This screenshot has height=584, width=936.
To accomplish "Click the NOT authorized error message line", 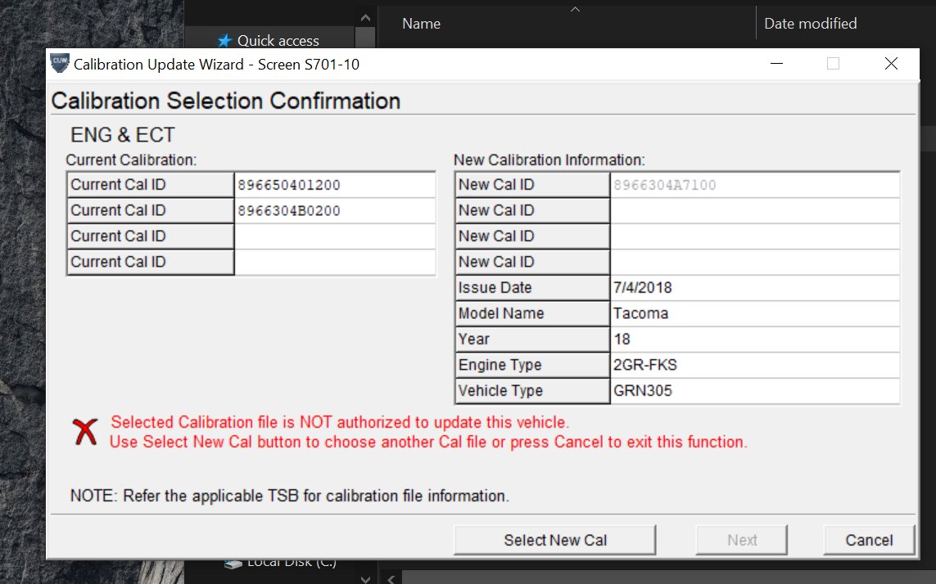I will tap(340, 422).
